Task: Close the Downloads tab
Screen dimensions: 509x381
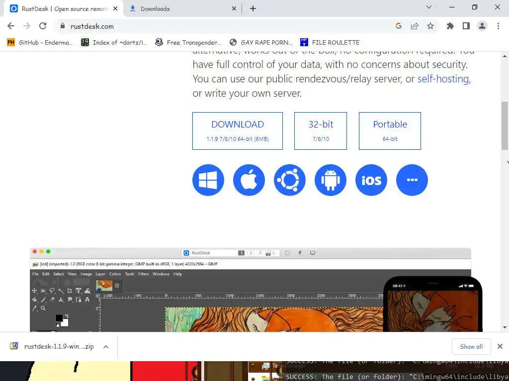Action: click(x=234, y=9)
